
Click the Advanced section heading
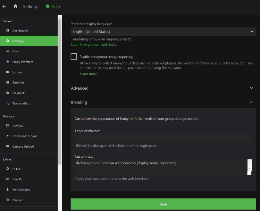[x=79, y=88]
